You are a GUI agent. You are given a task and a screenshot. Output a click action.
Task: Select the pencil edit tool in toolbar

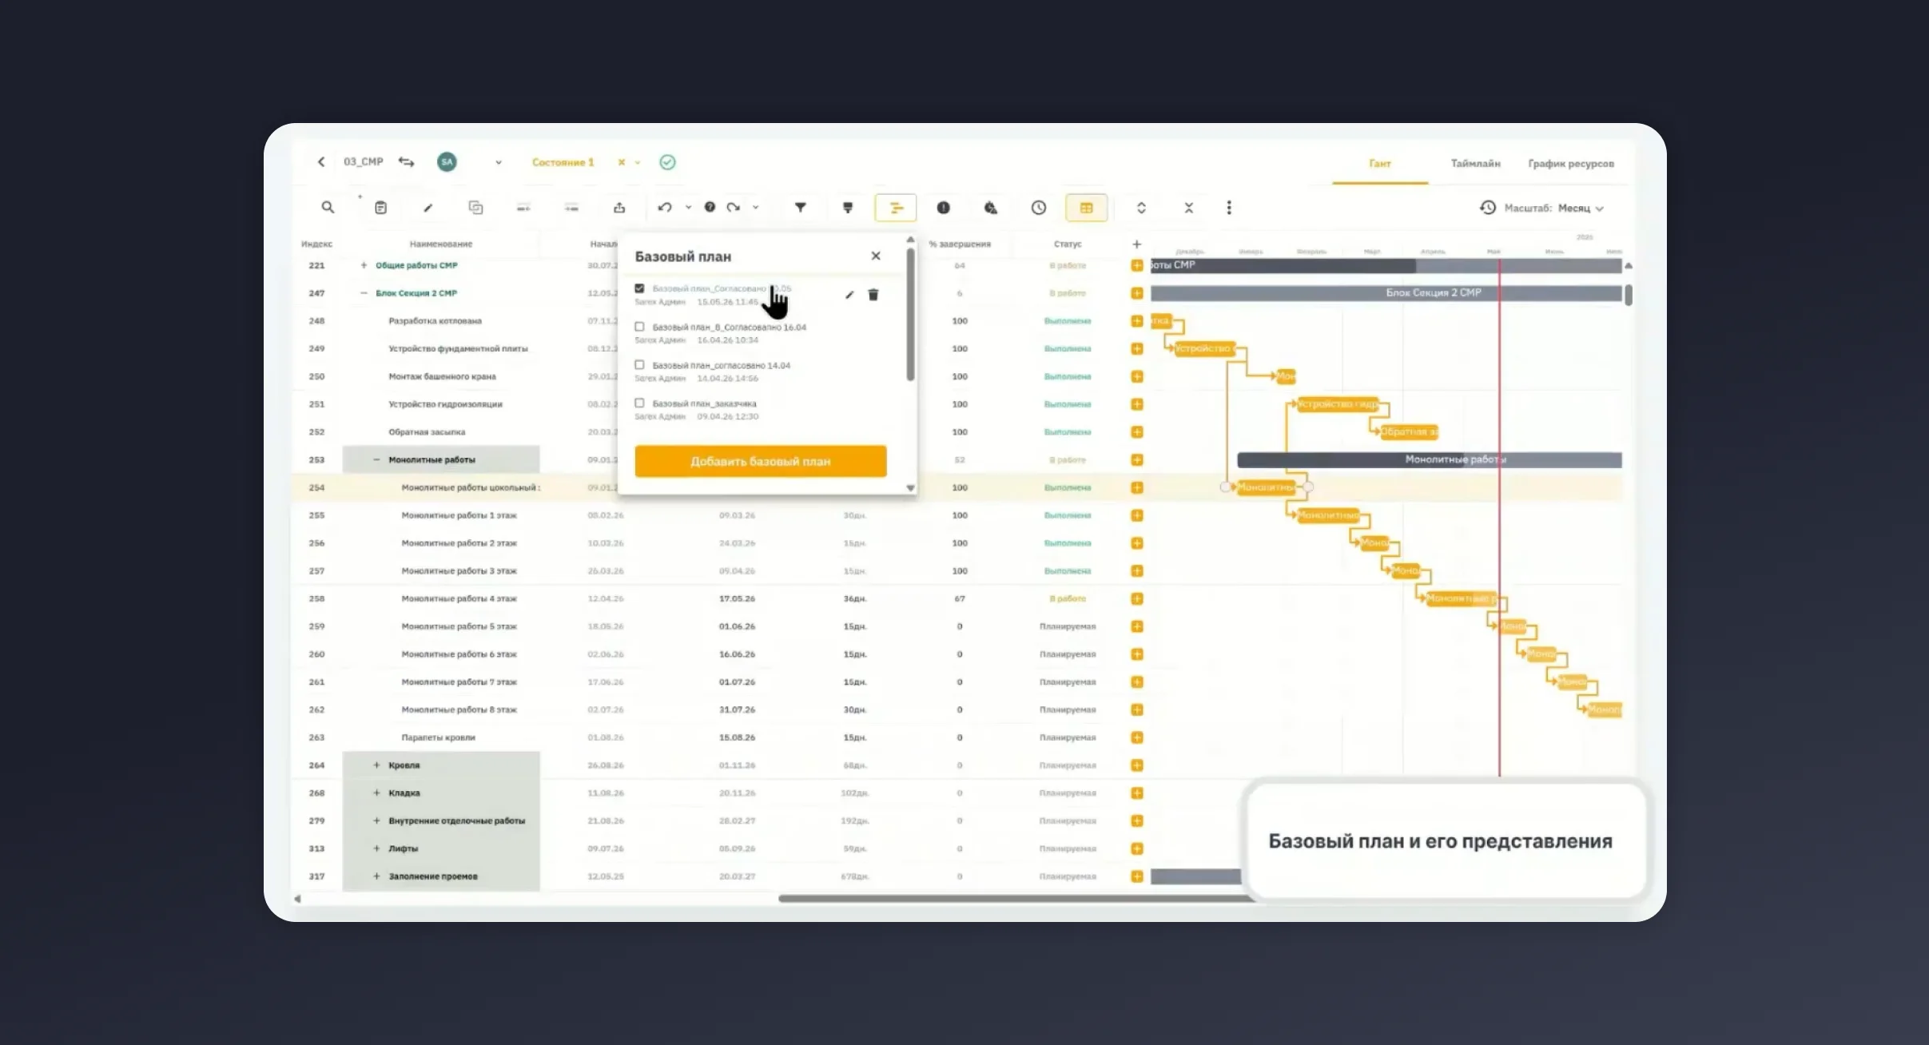click(428, 208)
